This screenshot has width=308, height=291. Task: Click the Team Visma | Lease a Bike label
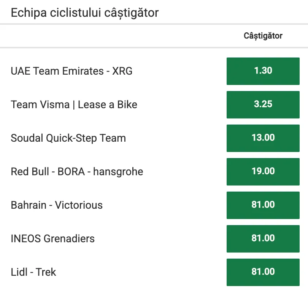[x=74, y=104]
